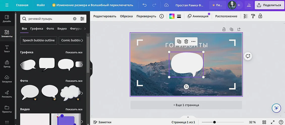
Task: Enter fullscreen presentation mode
Action: pos(273,122)
